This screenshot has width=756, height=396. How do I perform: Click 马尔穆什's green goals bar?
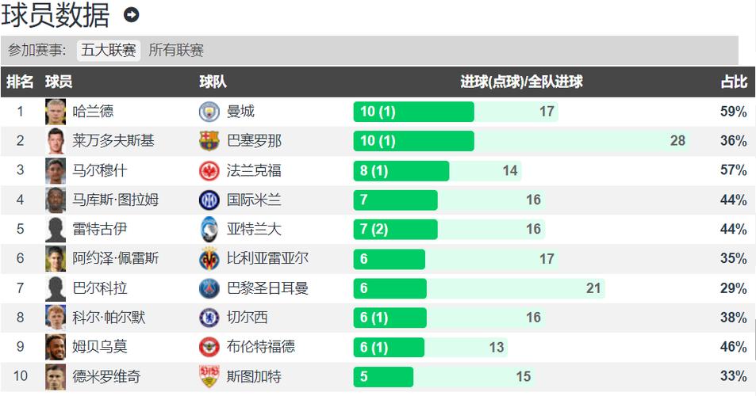click(401, 170)
